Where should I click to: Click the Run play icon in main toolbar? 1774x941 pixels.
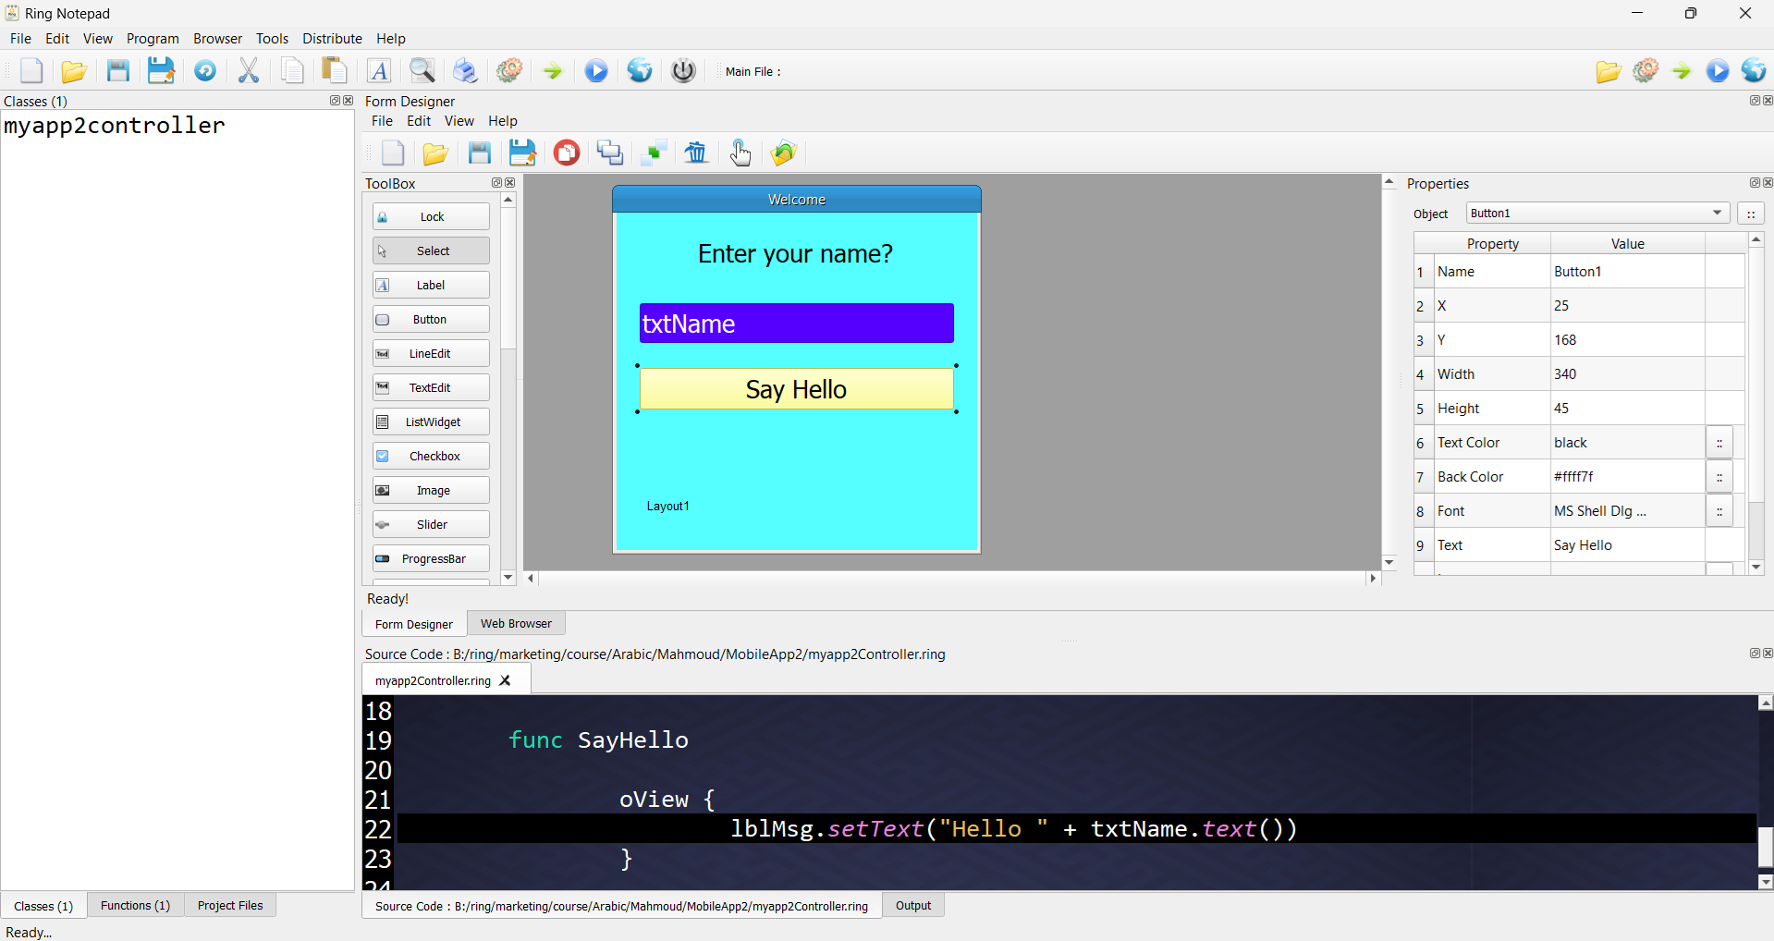(x=596, y=71)
